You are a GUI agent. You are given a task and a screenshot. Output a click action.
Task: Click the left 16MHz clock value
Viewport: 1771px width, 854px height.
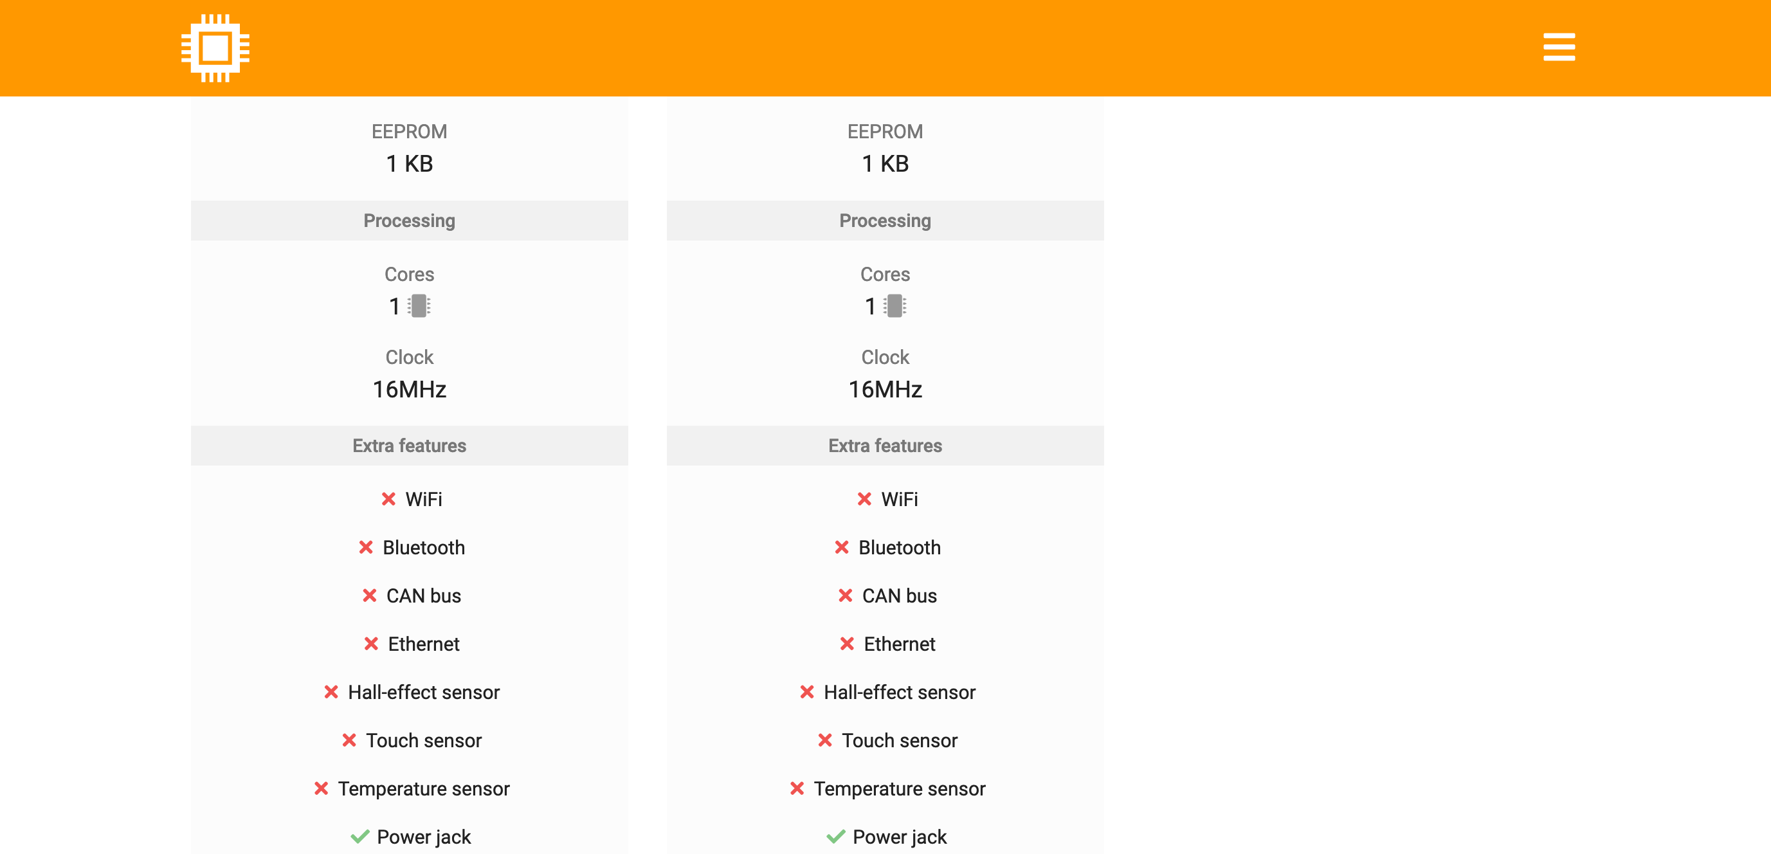[x=409, y=390]
